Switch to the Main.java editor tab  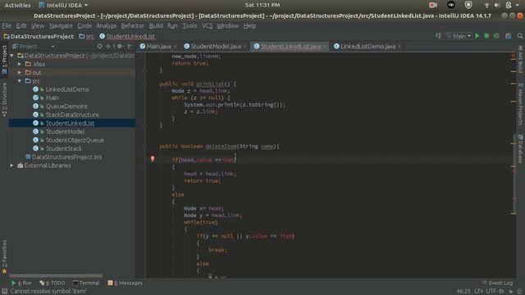[x=158, y=47]
